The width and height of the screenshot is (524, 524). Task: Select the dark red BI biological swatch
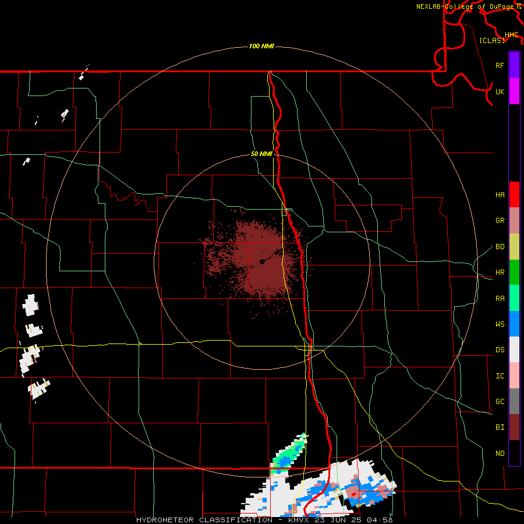coord(514,427)
